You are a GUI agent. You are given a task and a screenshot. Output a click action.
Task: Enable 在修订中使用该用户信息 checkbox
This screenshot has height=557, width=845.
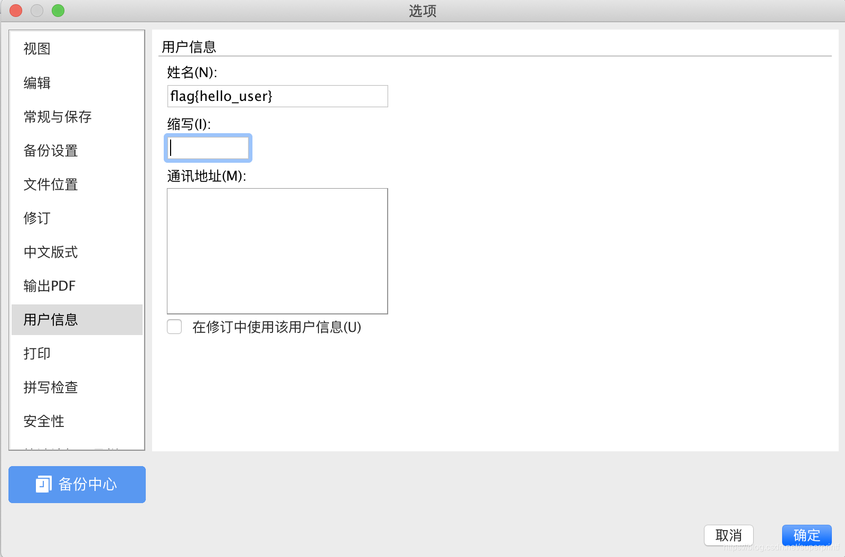(174, 327)
